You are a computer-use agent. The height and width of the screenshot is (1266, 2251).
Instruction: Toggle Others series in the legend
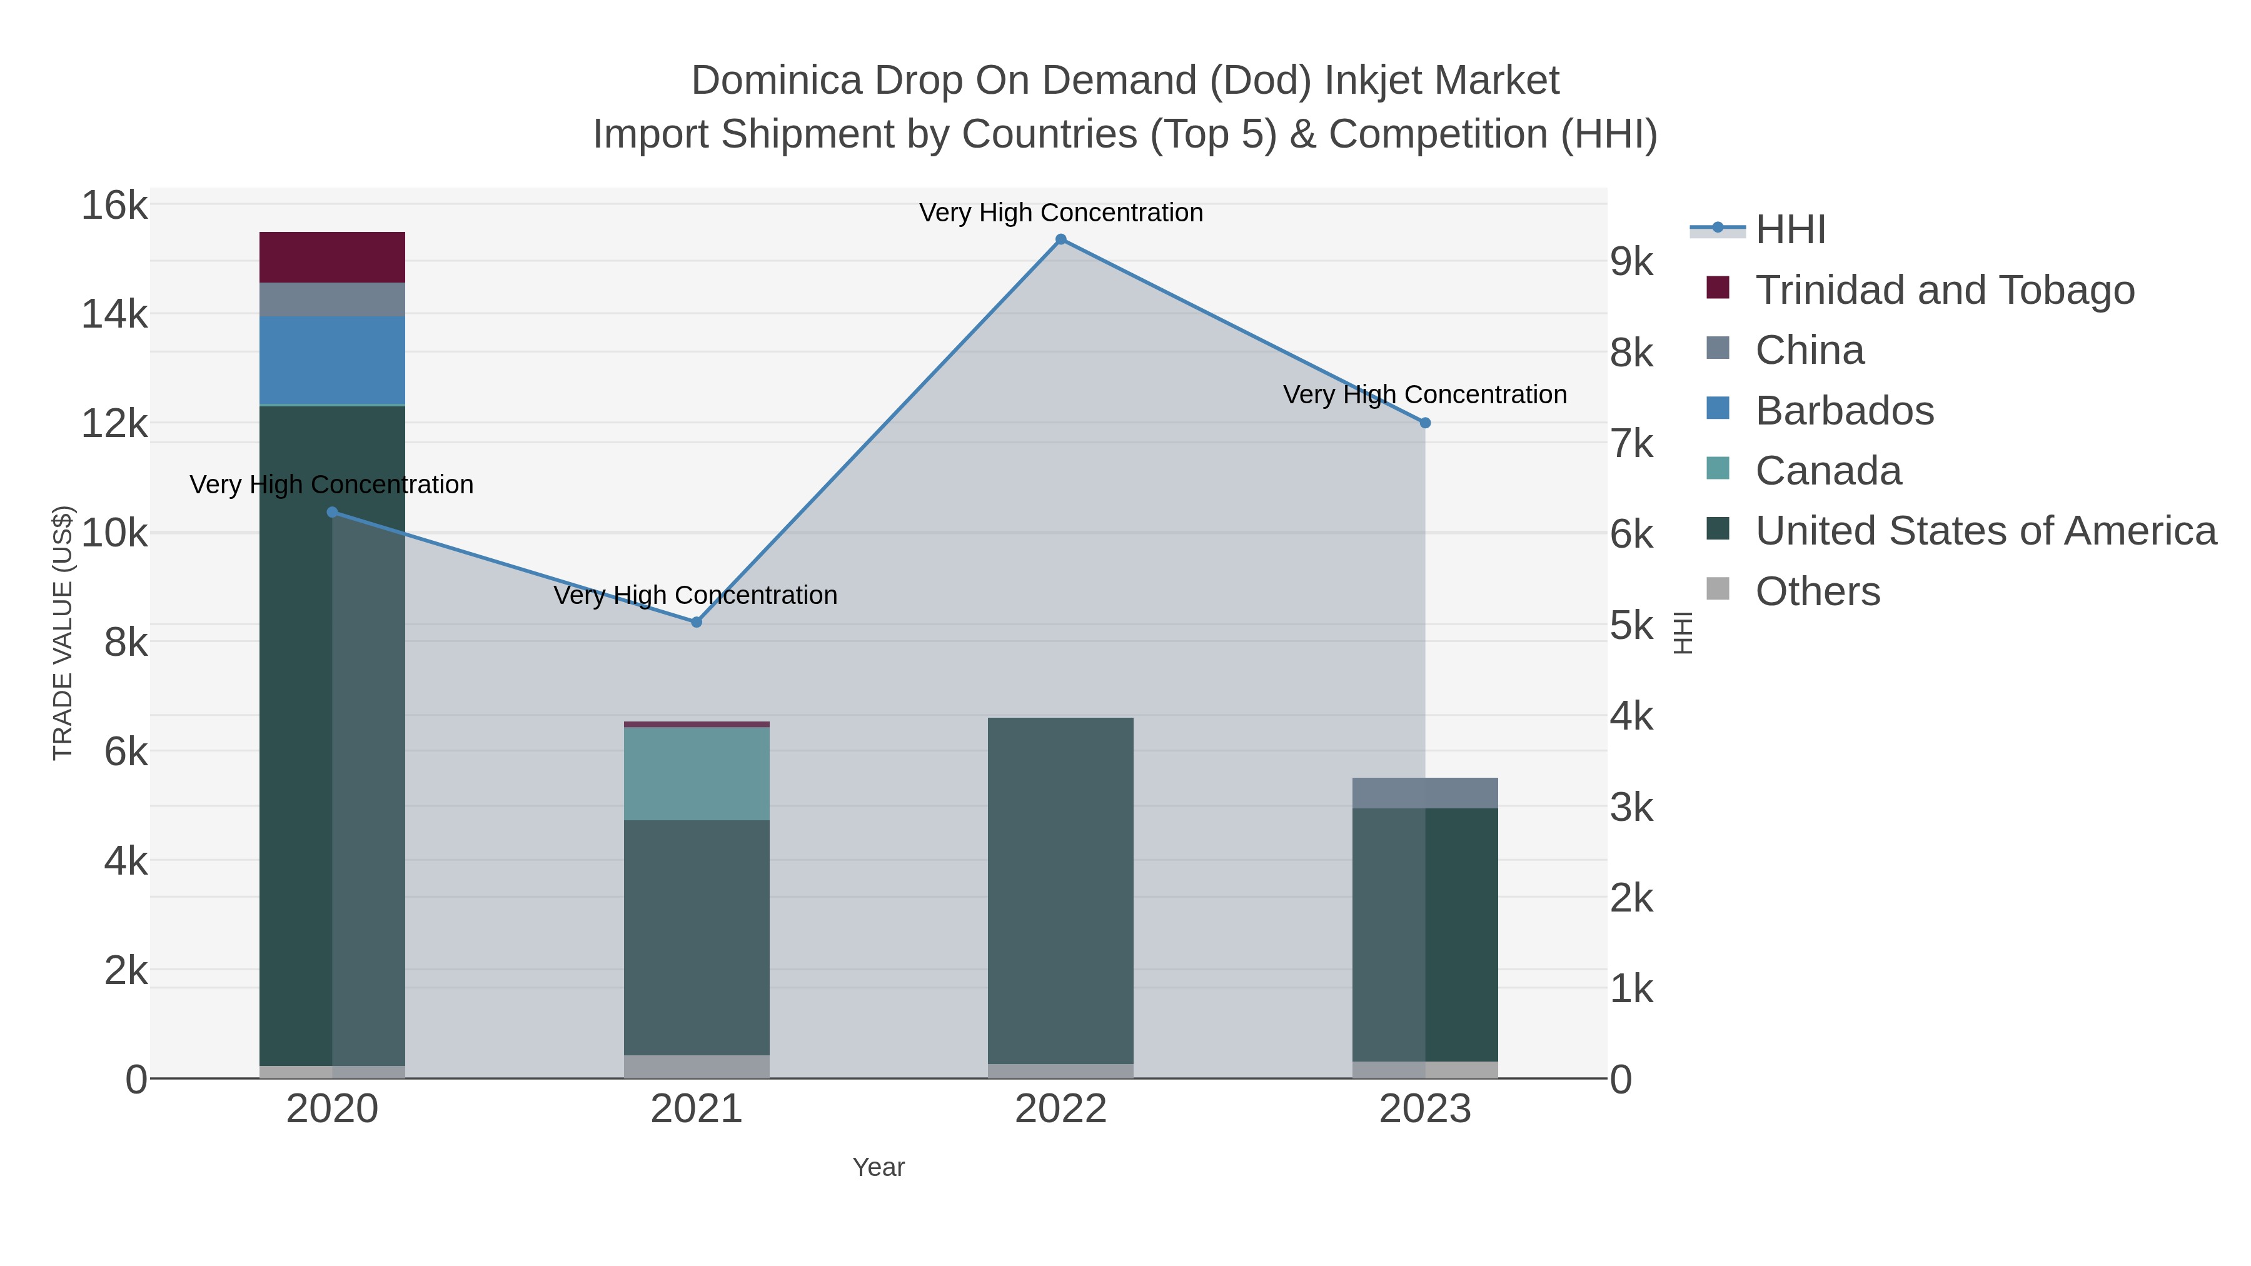[x=1793, y=591]
